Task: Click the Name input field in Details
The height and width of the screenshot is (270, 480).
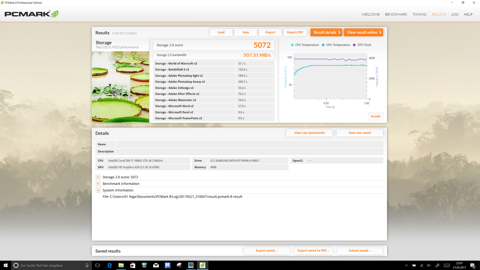Action: 249,144
